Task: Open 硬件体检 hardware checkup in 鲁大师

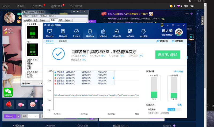Action: 50,33
